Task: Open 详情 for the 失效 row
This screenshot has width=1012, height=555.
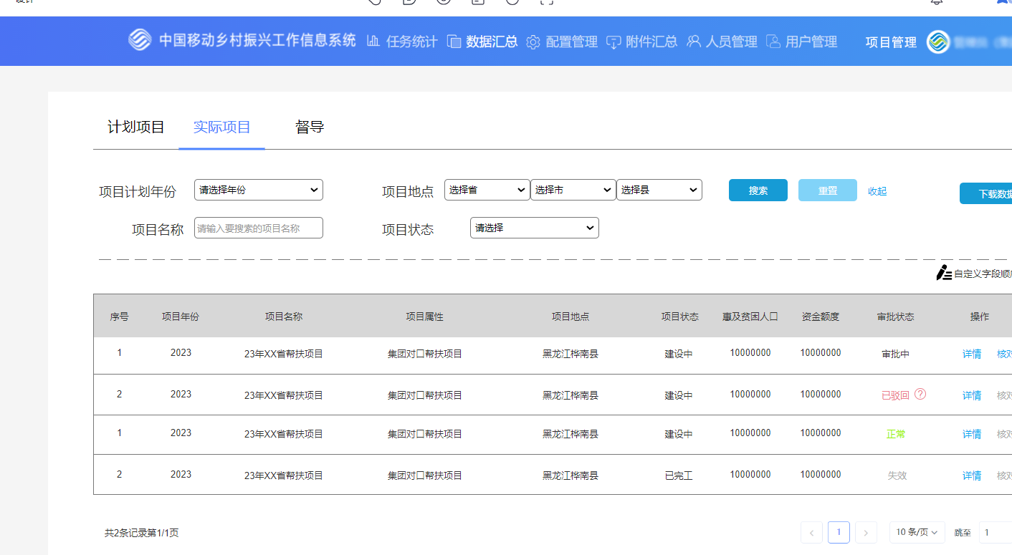Action: tap(972, 476)
